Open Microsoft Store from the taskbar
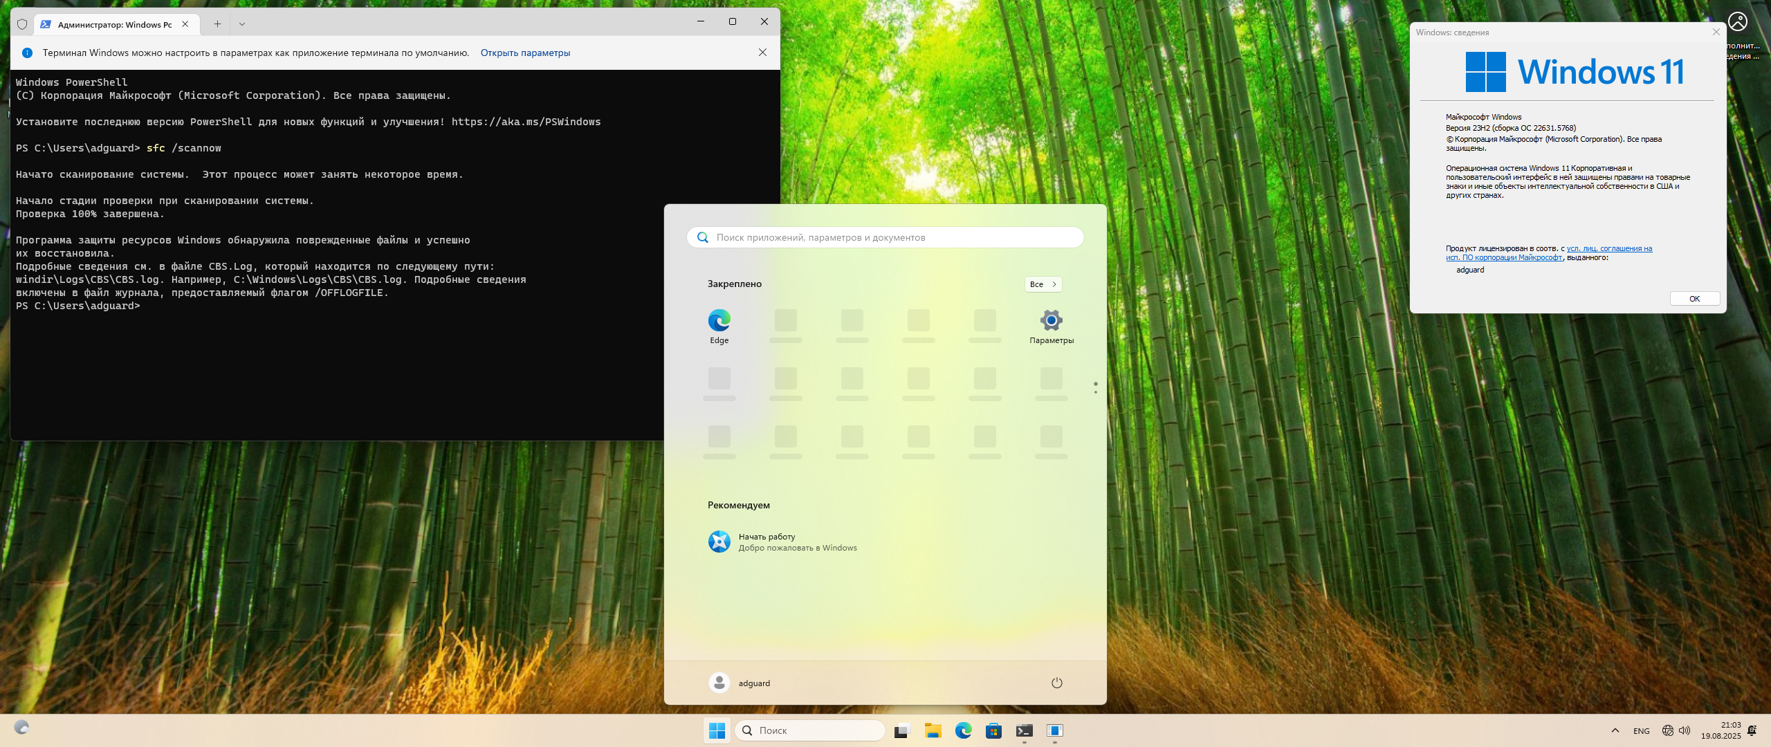 click(993, 730)
